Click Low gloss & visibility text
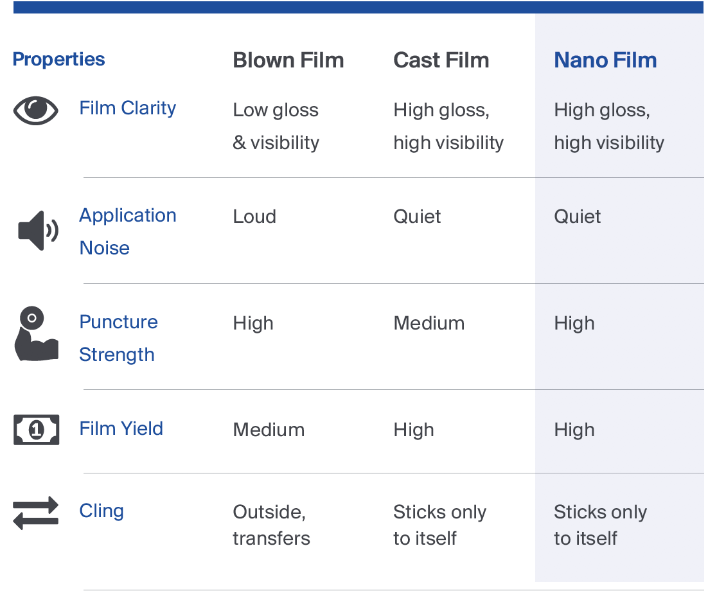 click(276, 127)
